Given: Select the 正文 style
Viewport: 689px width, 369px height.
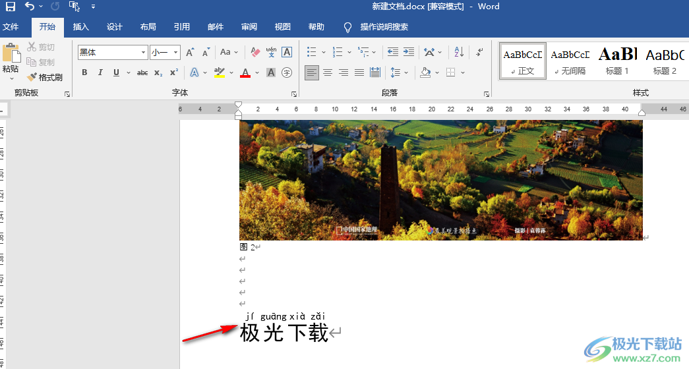Looking at the screenshot, I should pyautogui.click(x=522, y=61).
